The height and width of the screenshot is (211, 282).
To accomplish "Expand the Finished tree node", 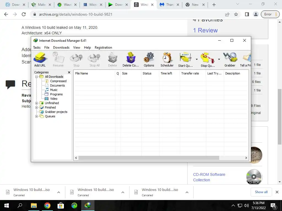I will (x=37, y=107).
